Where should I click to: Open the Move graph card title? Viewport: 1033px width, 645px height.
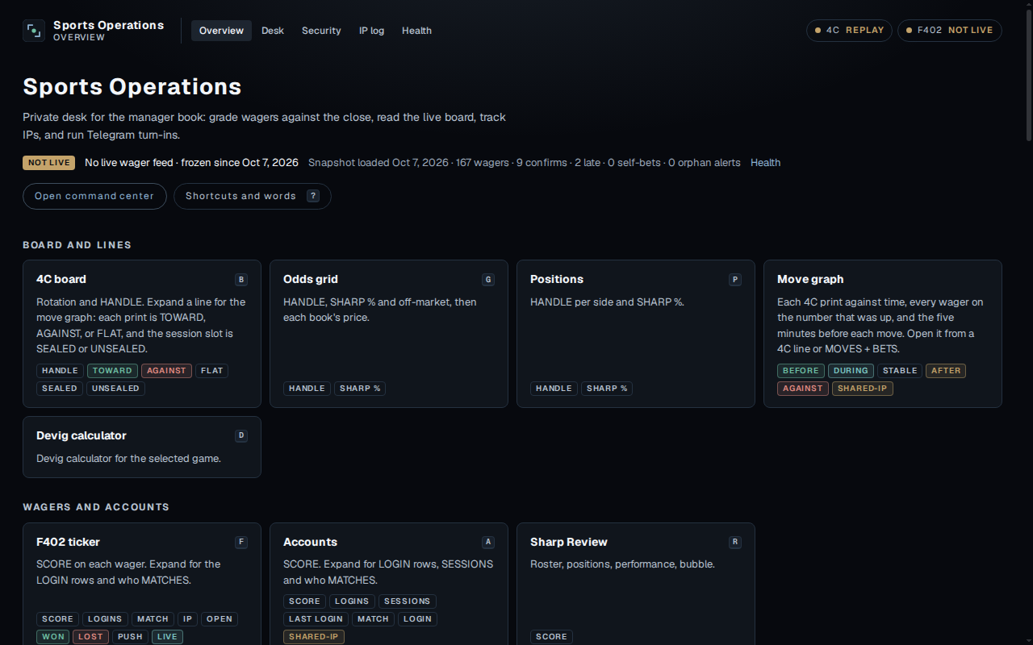[810, 279]
